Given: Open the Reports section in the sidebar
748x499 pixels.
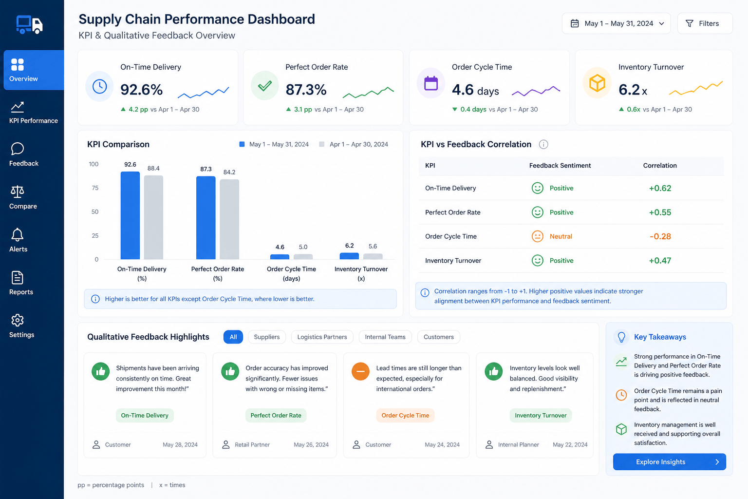Looking at the screenshot, I should (21, 284).
